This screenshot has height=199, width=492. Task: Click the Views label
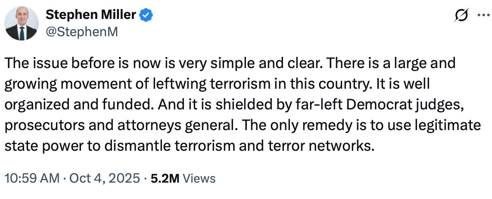(x=199, y=178)
